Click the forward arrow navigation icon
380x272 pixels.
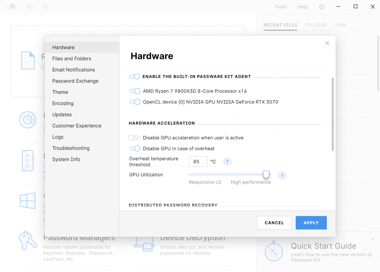tap(45, 7)
